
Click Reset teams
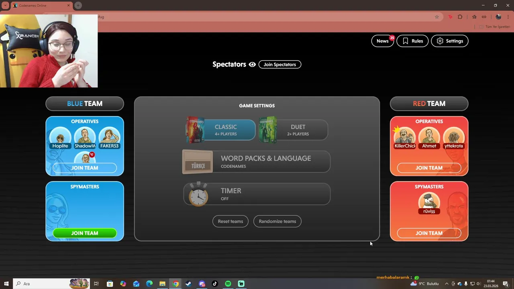click(230, 221)
